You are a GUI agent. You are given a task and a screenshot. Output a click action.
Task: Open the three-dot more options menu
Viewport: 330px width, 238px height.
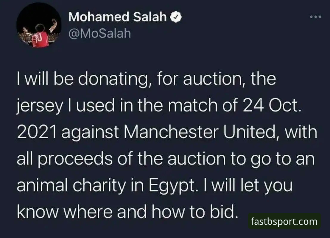coord(315,17)
